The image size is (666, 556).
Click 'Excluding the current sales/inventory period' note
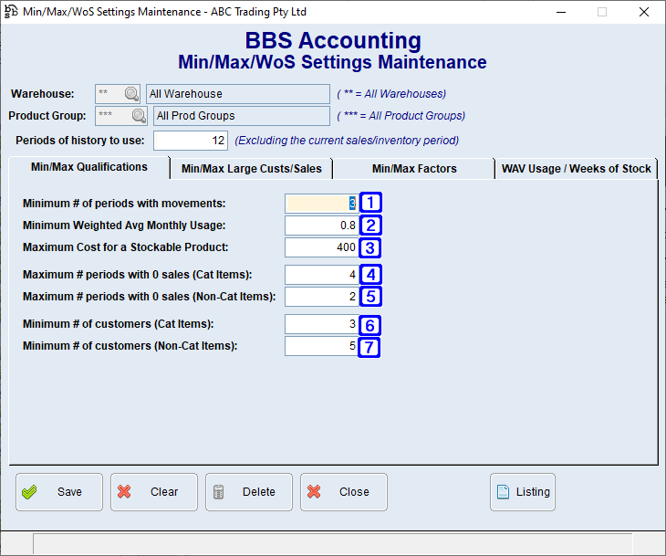[x=347, y=141]
